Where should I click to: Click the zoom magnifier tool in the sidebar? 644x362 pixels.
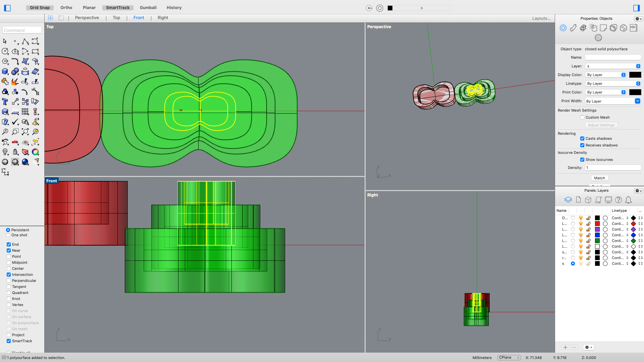click(5, 131)
